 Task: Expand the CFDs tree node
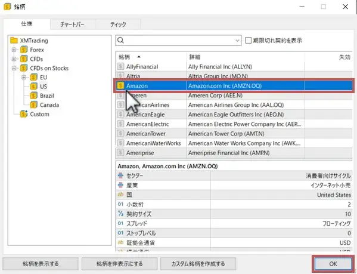tap(14, 59)
